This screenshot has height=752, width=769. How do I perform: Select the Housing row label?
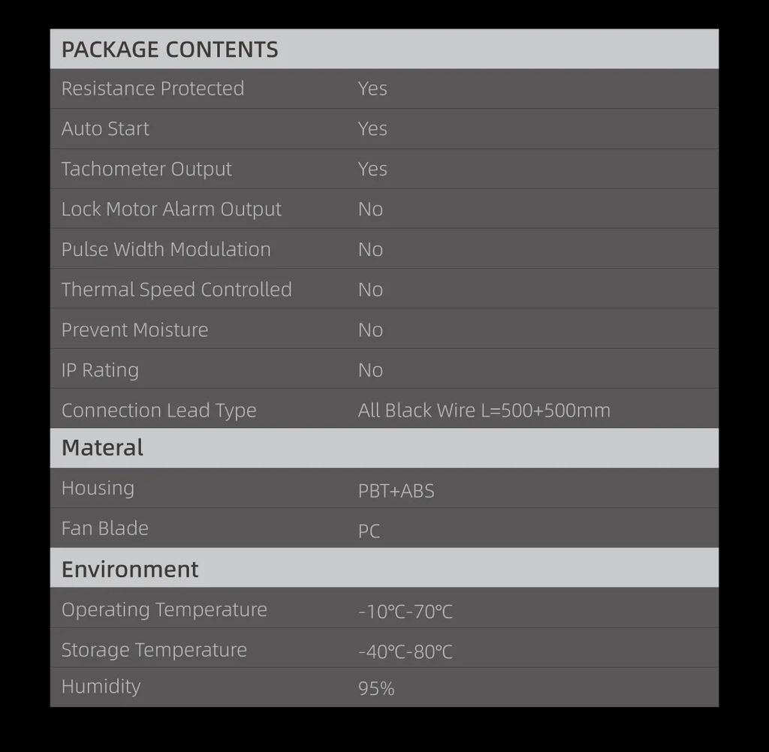tap(98, 488)
